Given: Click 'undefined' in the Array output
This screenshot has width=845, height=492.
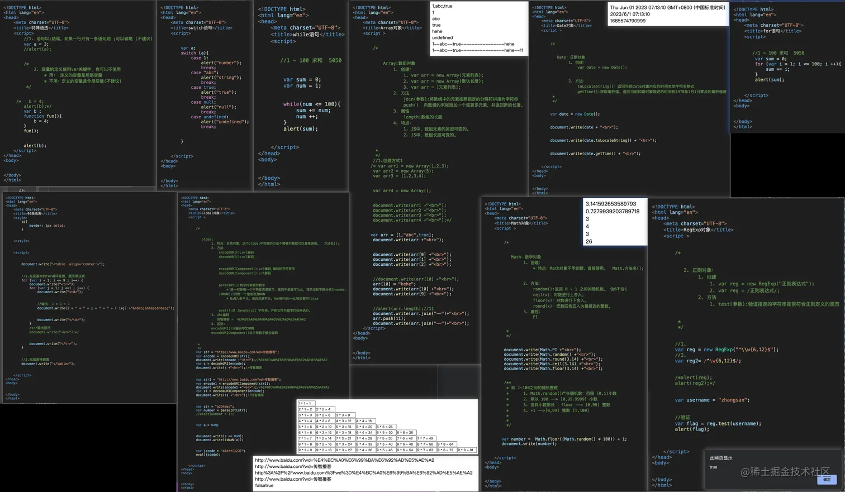Looking at the screenshot, I should point(443,37).
